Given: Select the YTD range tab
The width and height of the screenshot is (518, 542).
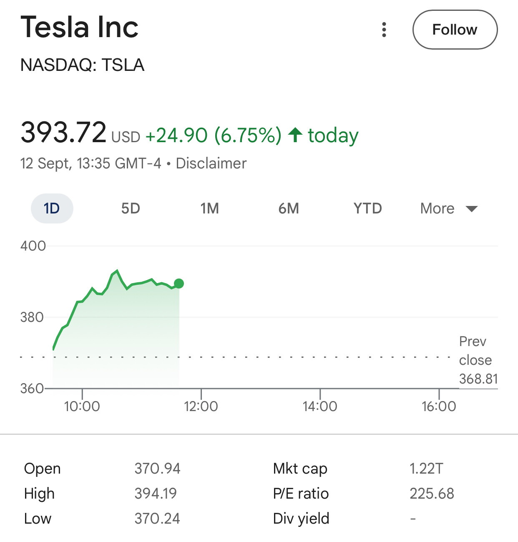Looking at the screenshot, I should tap(367, 208).
